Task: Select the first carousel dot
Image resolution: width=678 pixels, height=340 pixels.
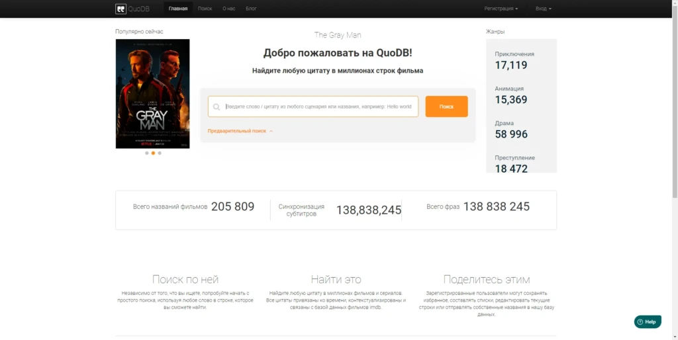Action: [147, 153]
